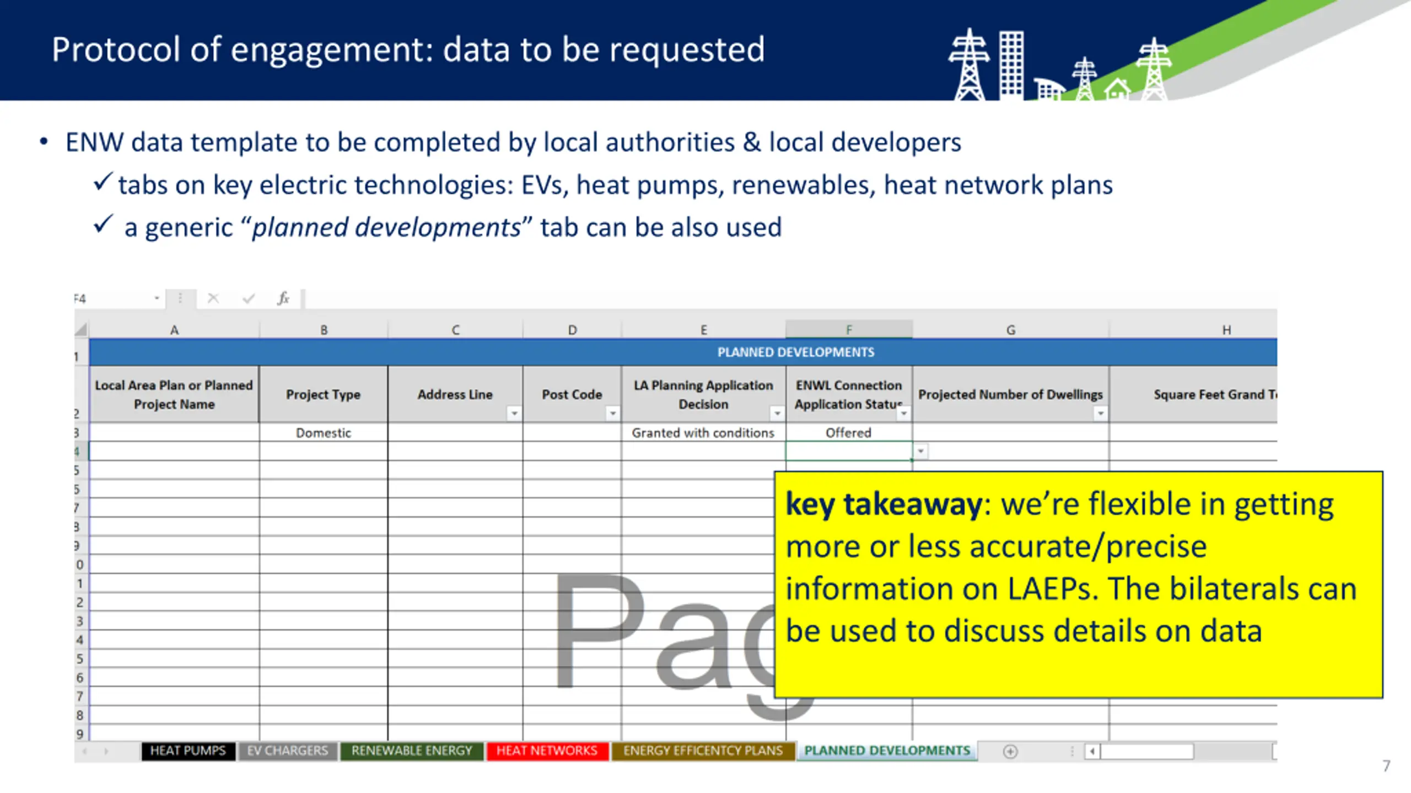Image resolution: width=1411 pixels, height=793 pixels.
Task: Switch to ENERGY EFFICENTCY PLANS sheet tab
Action: coord(703,751)
